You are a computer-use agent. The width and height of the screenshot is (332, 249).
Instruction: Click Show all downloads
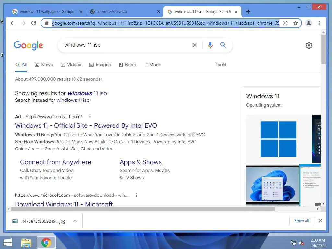tap(302, 221)
